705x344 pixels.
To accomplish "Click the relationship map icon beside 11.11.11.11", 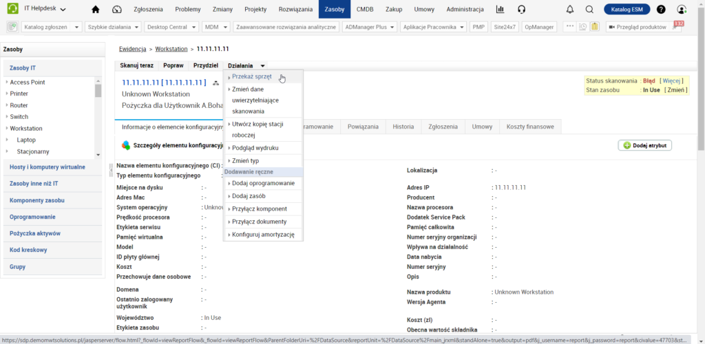I will (x=215, y=83).
